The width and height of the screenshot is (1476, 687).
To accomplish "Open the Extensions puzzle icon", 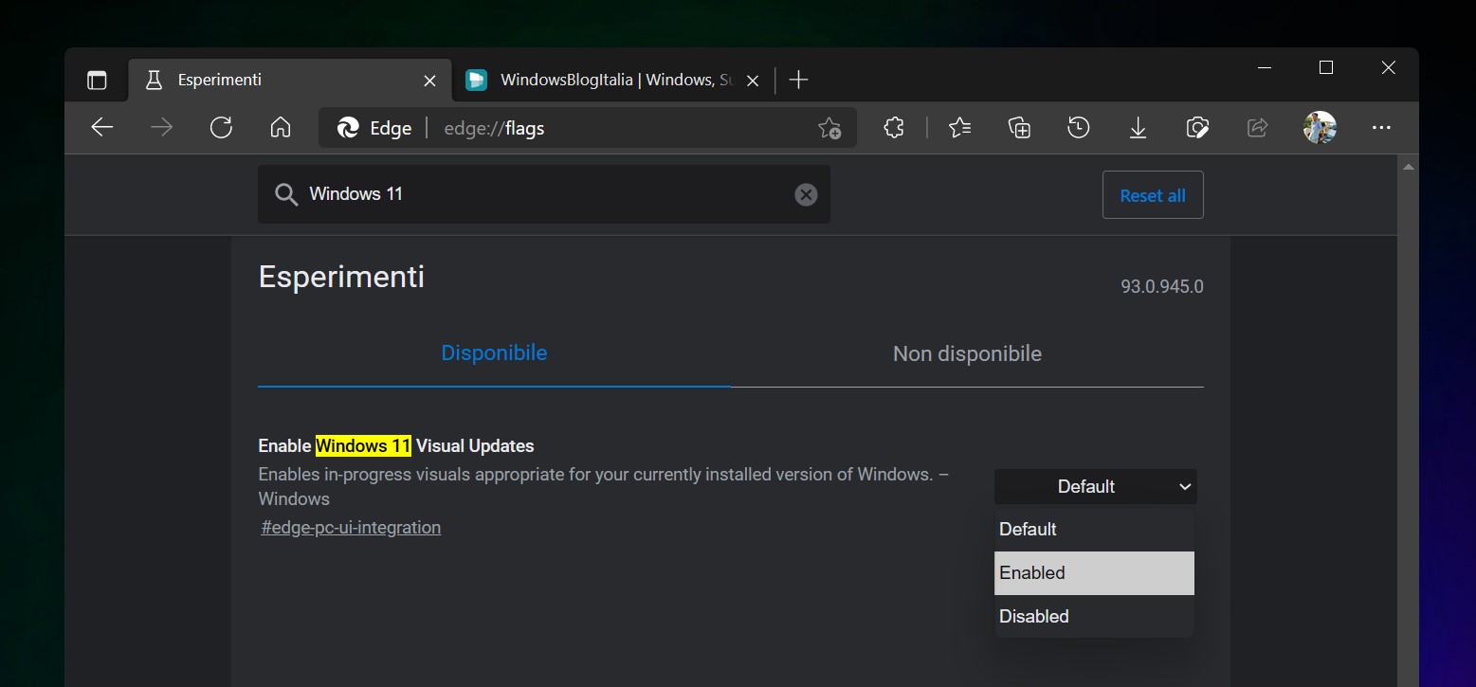I will point(893,128).
